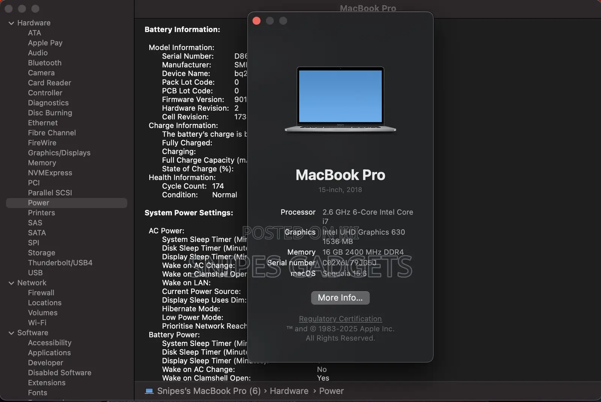Select Memory in the Hardware list

point(42,163)
